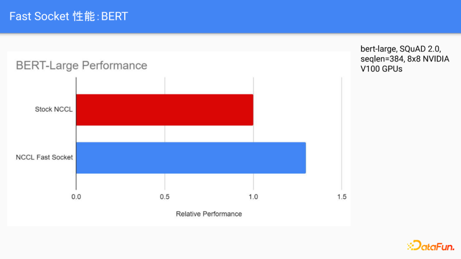Click the vertical gridline at 0.5
The image size is (461, 259).
(x=165, y=132)
